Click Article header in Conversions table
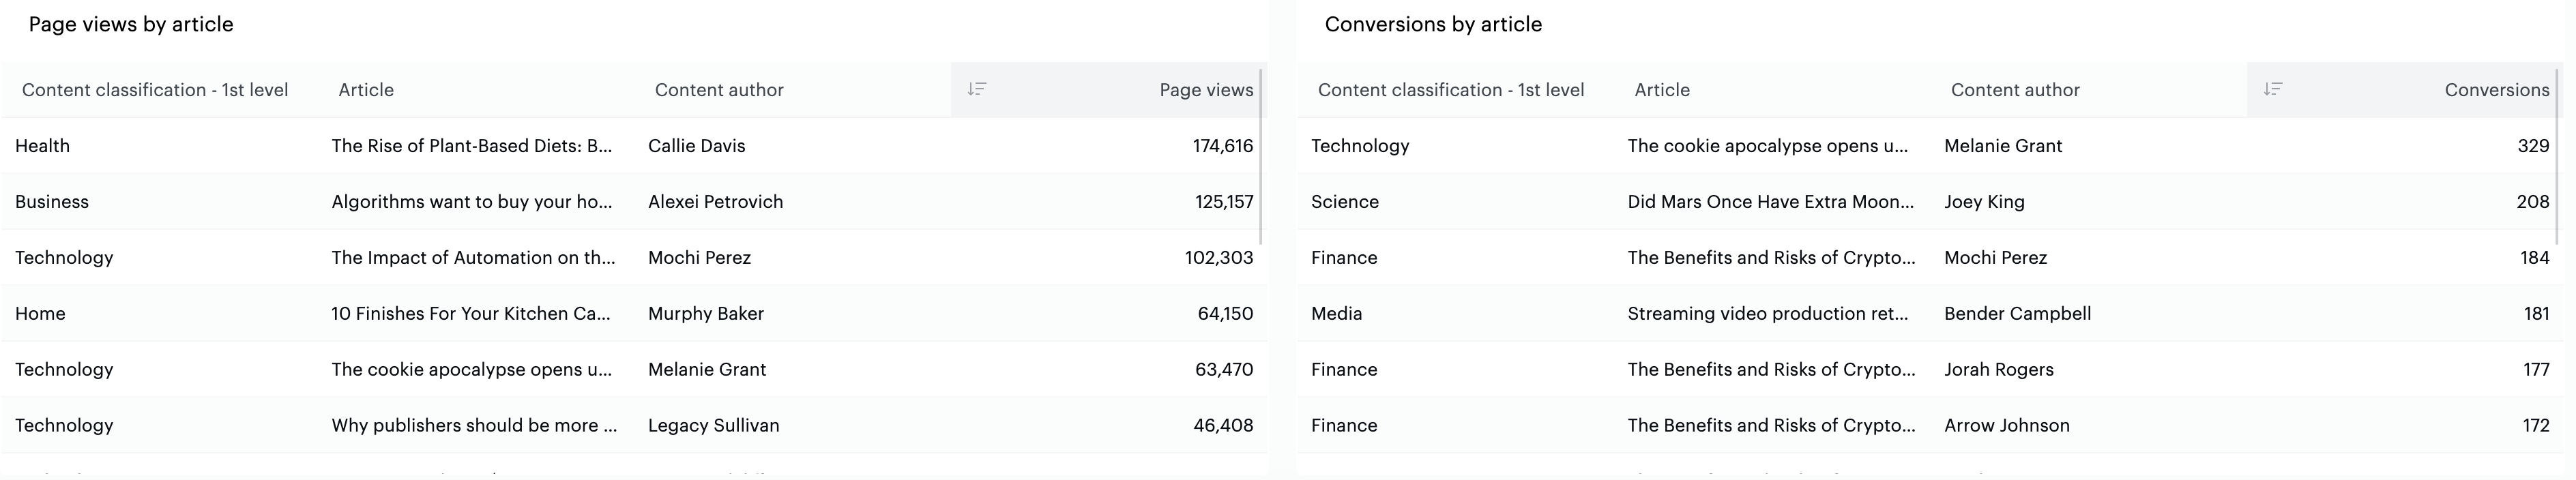This screenshot has width=2576, height=480. [1662, 90]
